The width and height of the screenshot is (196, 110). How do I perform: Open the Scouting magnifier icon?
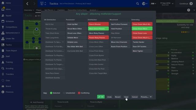click(x=3, y=68)
